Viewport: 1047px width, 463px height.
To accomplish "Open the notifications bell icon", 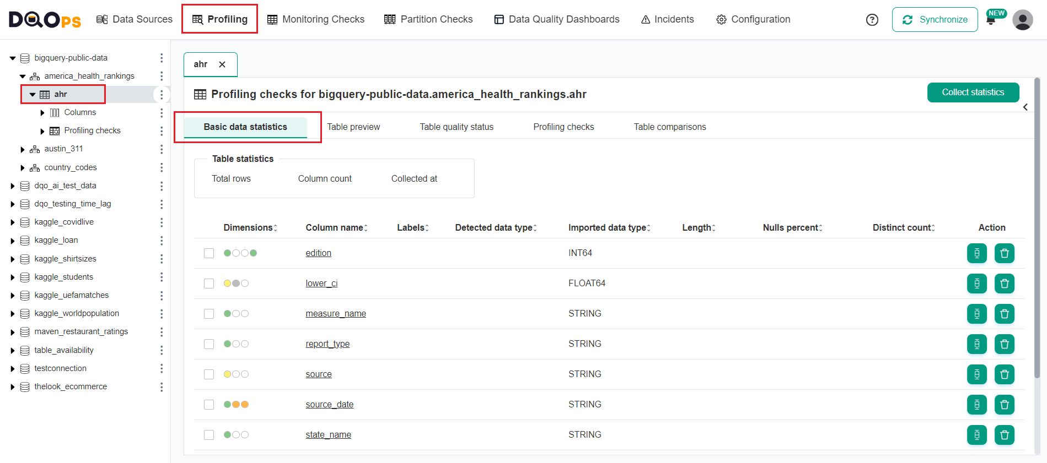I will point(991,20).
